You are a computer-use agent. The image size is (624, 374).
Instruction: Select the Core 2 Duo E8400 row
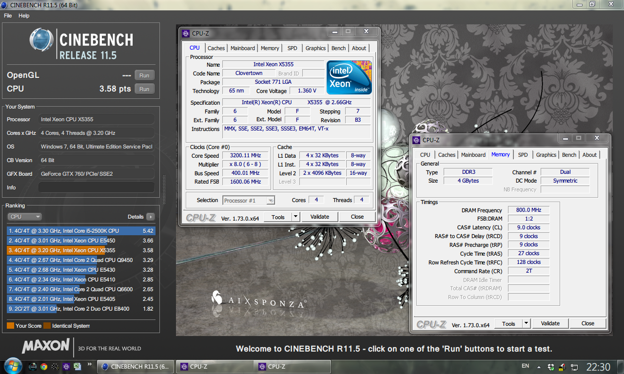[x=81, y=309]
